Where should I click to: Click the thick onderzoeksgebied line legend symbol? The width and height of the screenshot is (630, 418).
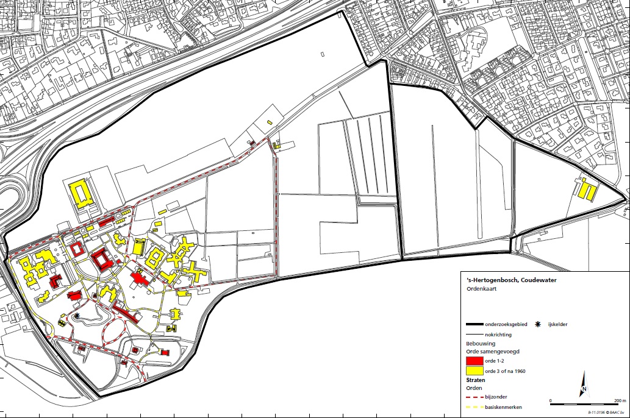[474, 324]
